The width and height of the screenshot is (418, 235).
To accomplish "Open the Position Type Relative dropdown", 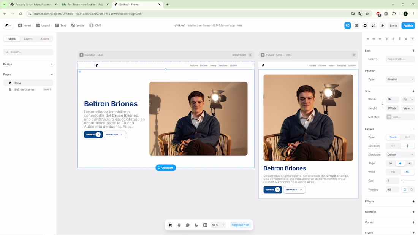I will (400, 79).
